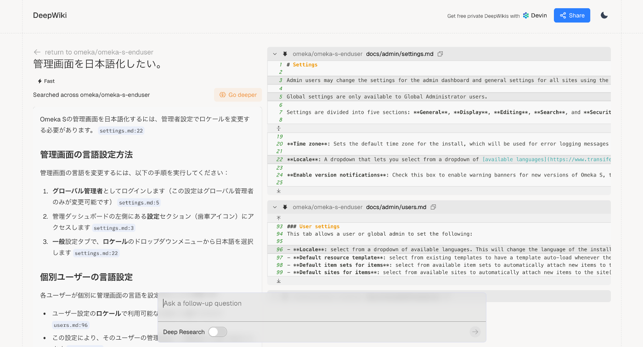Open settings.md:22 citation in step 3
The image size is (643, 347).
click(96, 253)
